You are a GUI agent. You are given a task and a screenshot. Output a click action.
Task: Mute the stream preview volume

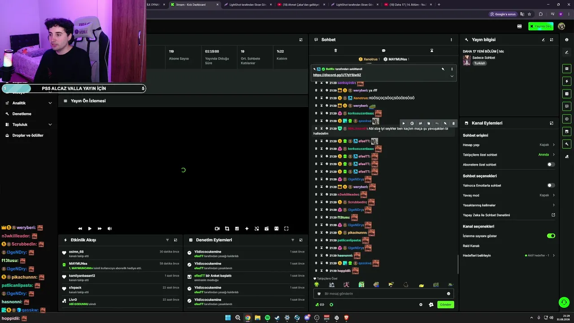tap(109, 229)
